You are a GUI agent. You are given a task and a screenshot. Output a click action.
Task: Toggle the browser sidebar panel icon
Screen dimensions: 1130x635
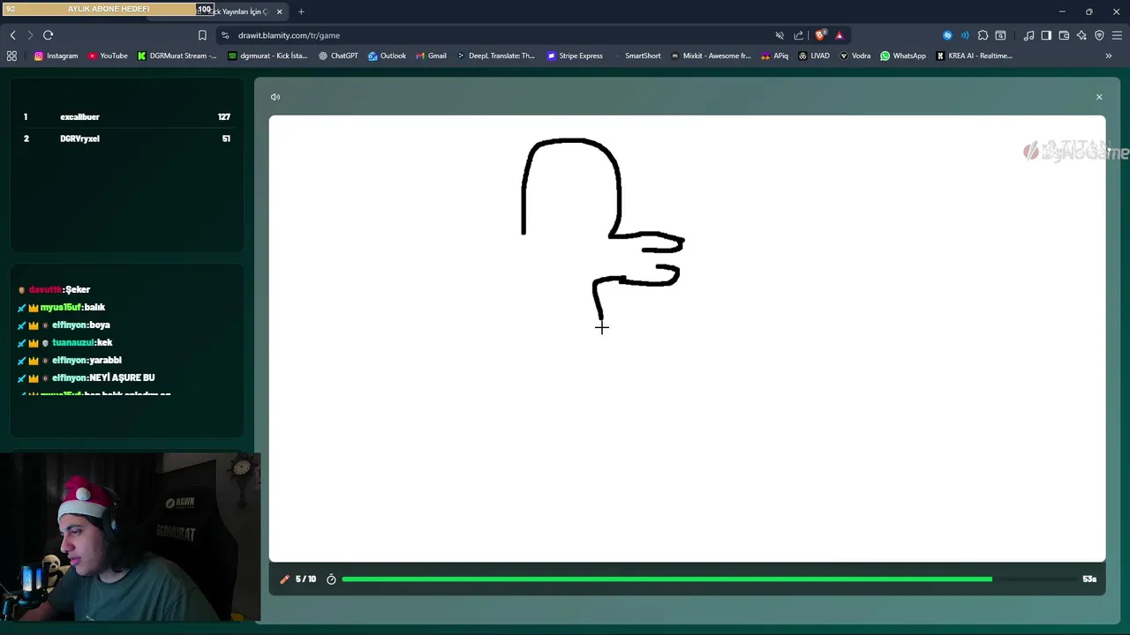click(1046, 35)
